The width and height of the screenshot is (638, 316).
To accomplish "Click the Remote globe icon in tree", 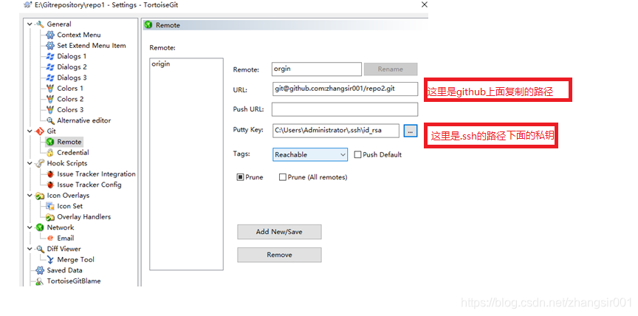I will tap(50, 142).
